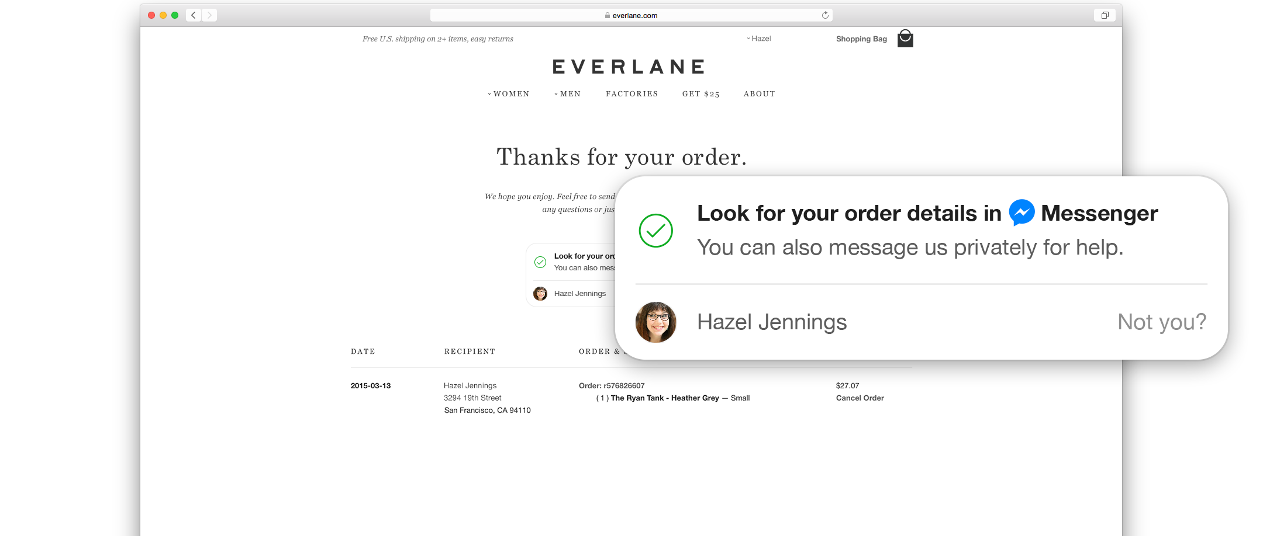
Task: Click the large green checkmark icon
Action: (x=655, y=231)
